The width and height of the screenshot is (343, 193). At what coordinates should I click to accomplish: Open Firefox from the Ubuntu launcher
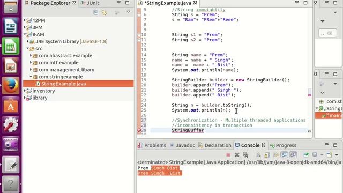(x=11, y=86)
